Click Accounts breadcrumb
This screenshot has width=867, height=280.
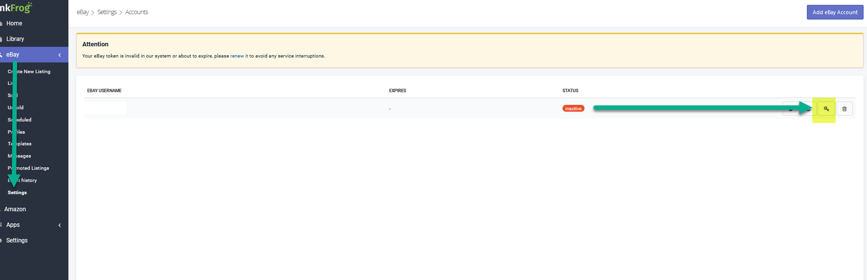tap(137, 12)
